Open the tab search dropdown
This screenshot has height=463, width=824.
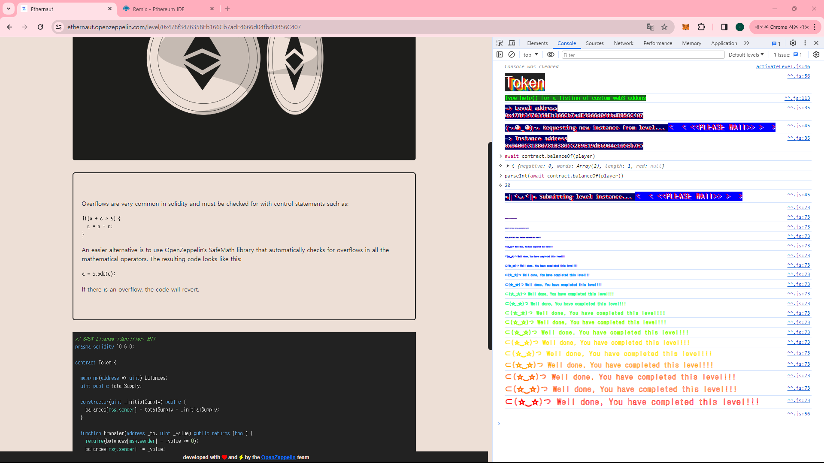(x=9, y=9)
